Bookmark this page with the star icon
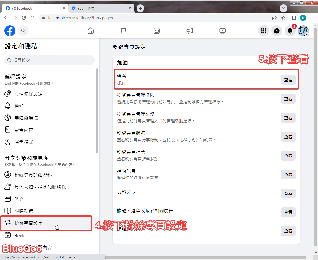 coord(283,18)
